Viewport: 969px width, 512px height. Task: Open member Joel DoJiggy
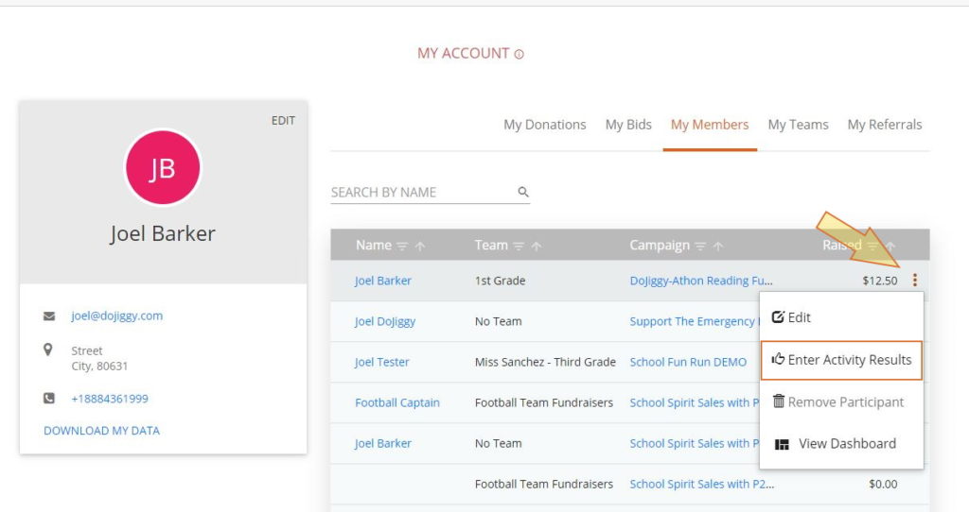pos(384,321)
